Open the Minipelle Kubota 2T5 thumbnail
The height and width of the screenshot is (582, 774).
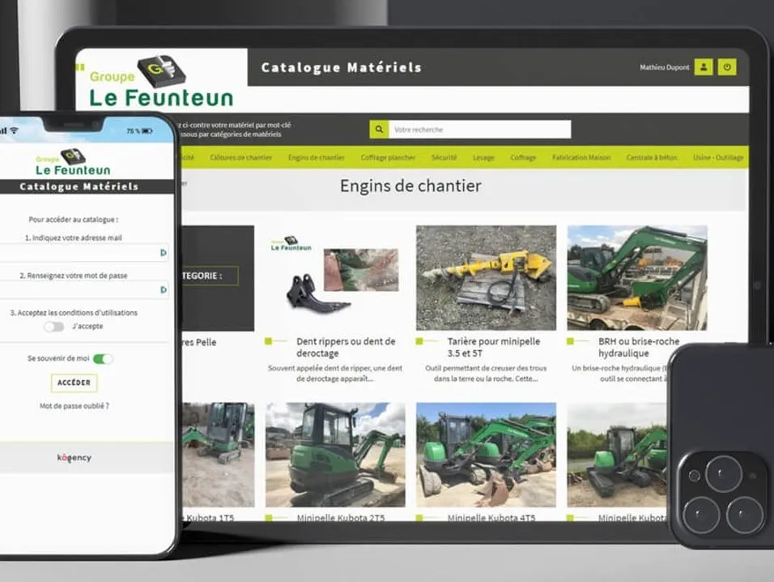tap(335, 455)
